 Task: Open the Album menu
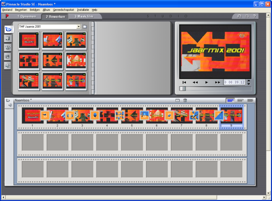pyautogui.click(x=46, y=10)
